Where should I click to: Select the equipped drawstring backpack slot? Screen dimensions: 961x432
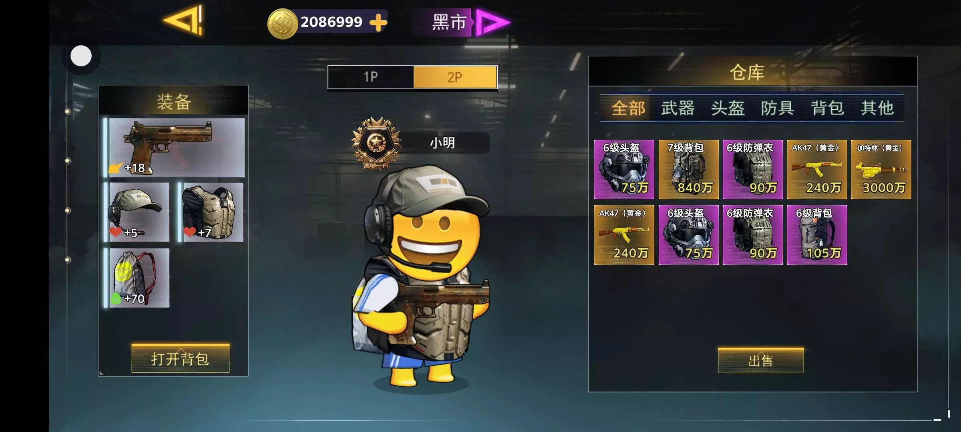[137, 278]
